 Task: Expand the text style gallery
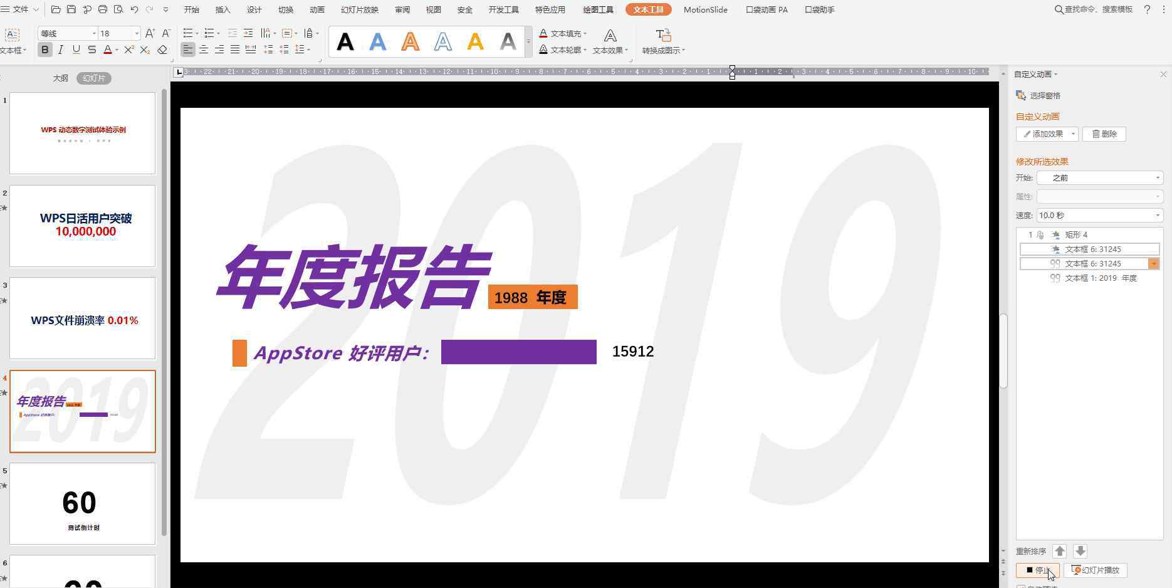(x=528, y=42)
